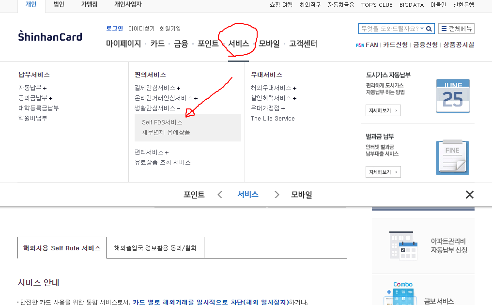Click the ShinhanCard logo
Image resolution: width=492 pixels, height=305 pixels.
50,36
